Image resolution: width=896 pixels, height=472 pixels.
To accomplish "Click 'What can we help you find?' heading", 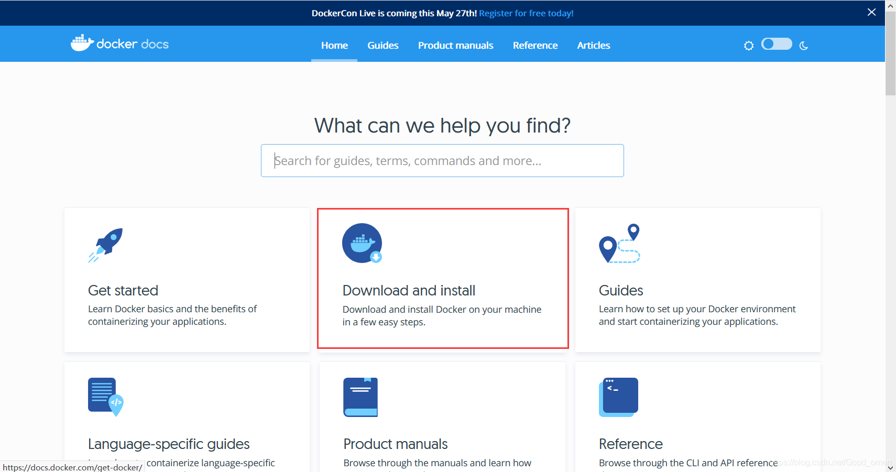I will click(442, 126).
